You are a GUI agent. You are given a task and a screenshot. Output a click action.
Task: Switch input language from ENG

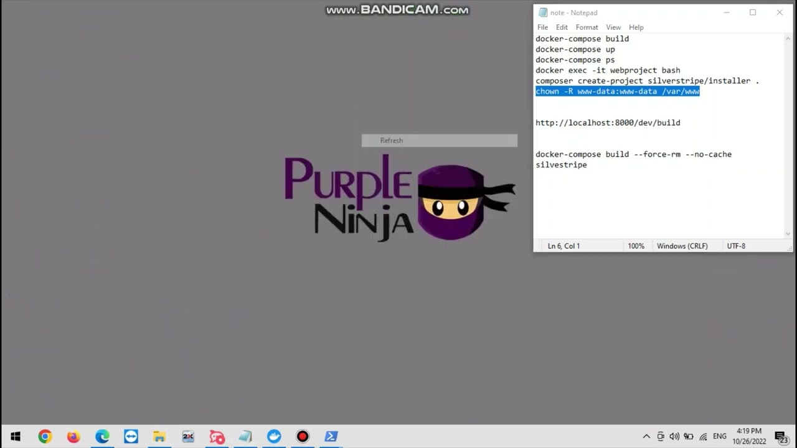(x=720, y=437)
